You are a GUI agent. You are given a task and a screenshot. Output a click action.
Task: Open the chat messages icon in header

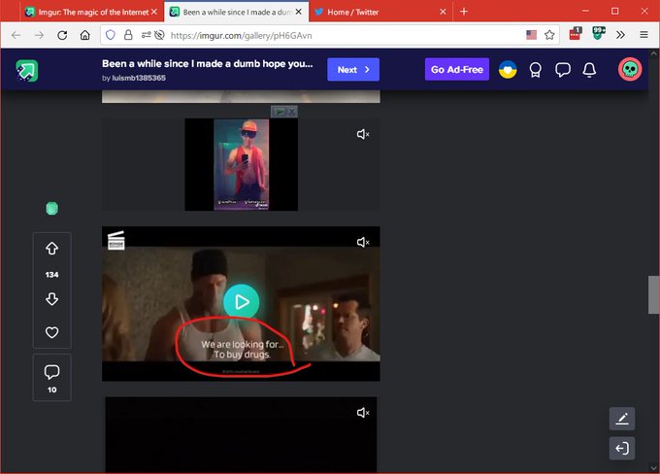(562, 70)
